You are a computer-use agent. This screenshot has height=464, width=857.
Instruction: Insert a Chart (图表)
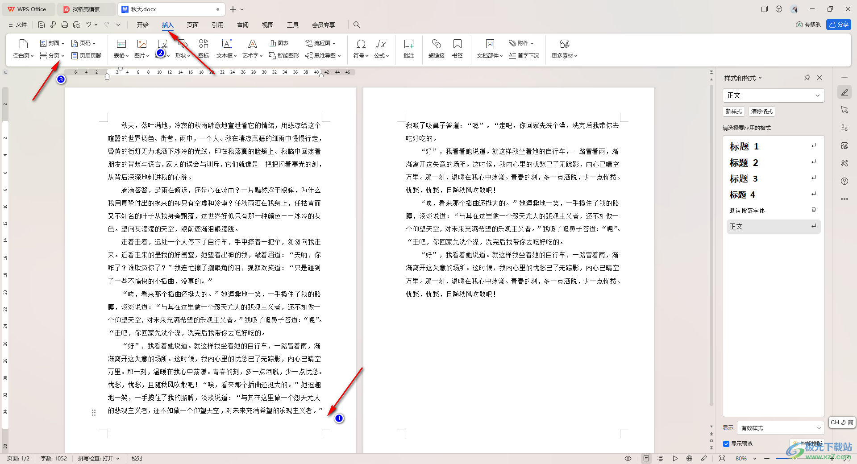(x=279, y=43)
